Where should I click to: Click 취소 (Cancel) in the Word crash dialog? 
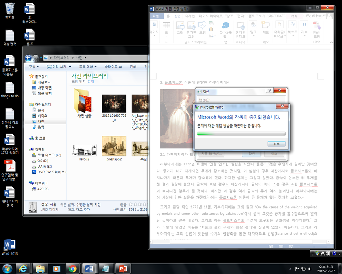pyautogui.click(x=276, y=144)
